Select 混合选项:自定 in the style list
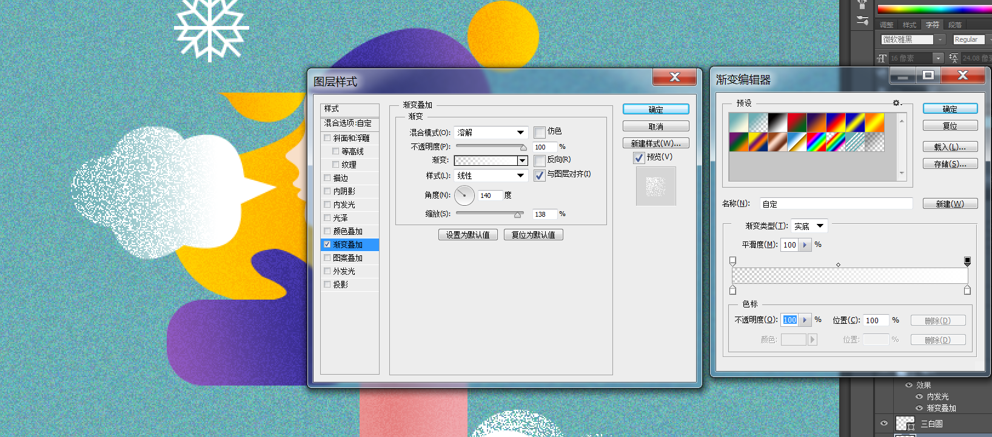The image size is (992, 437). 350,123
